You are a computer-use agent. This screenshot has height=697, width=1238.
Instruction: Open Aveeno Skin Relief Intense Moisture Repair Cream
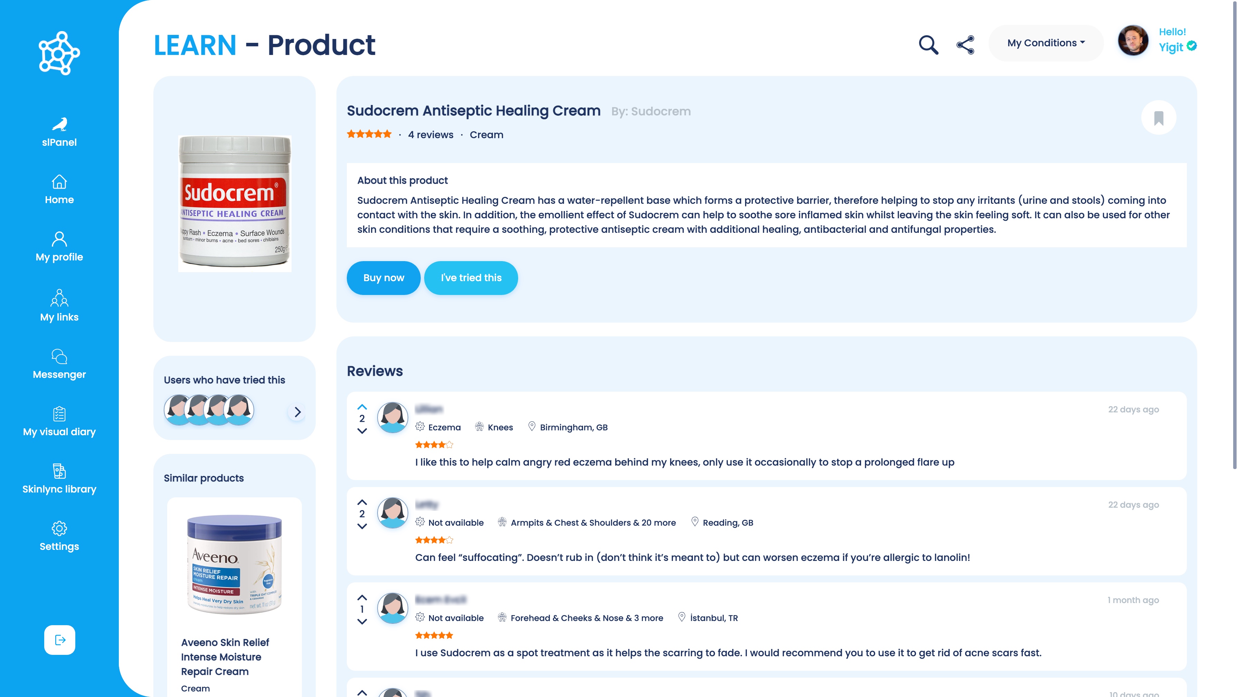pyautogui.click(x=225, y=657)
